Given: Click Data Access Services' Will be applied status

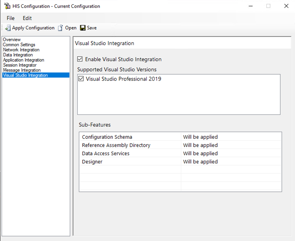Looking at the screenshot, I should click(x=200, y=153).
